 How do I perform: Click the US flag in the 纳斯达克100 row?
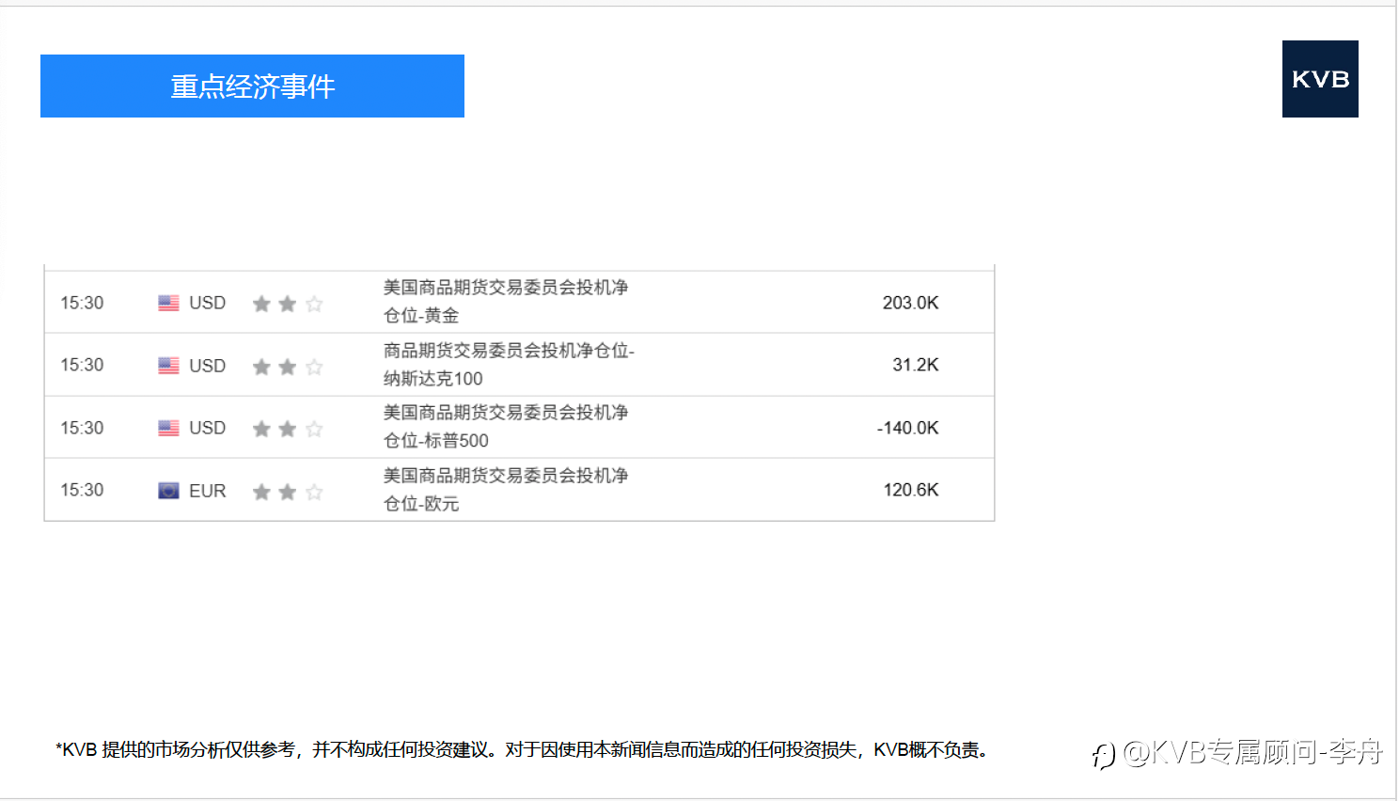tap(168, 366)
